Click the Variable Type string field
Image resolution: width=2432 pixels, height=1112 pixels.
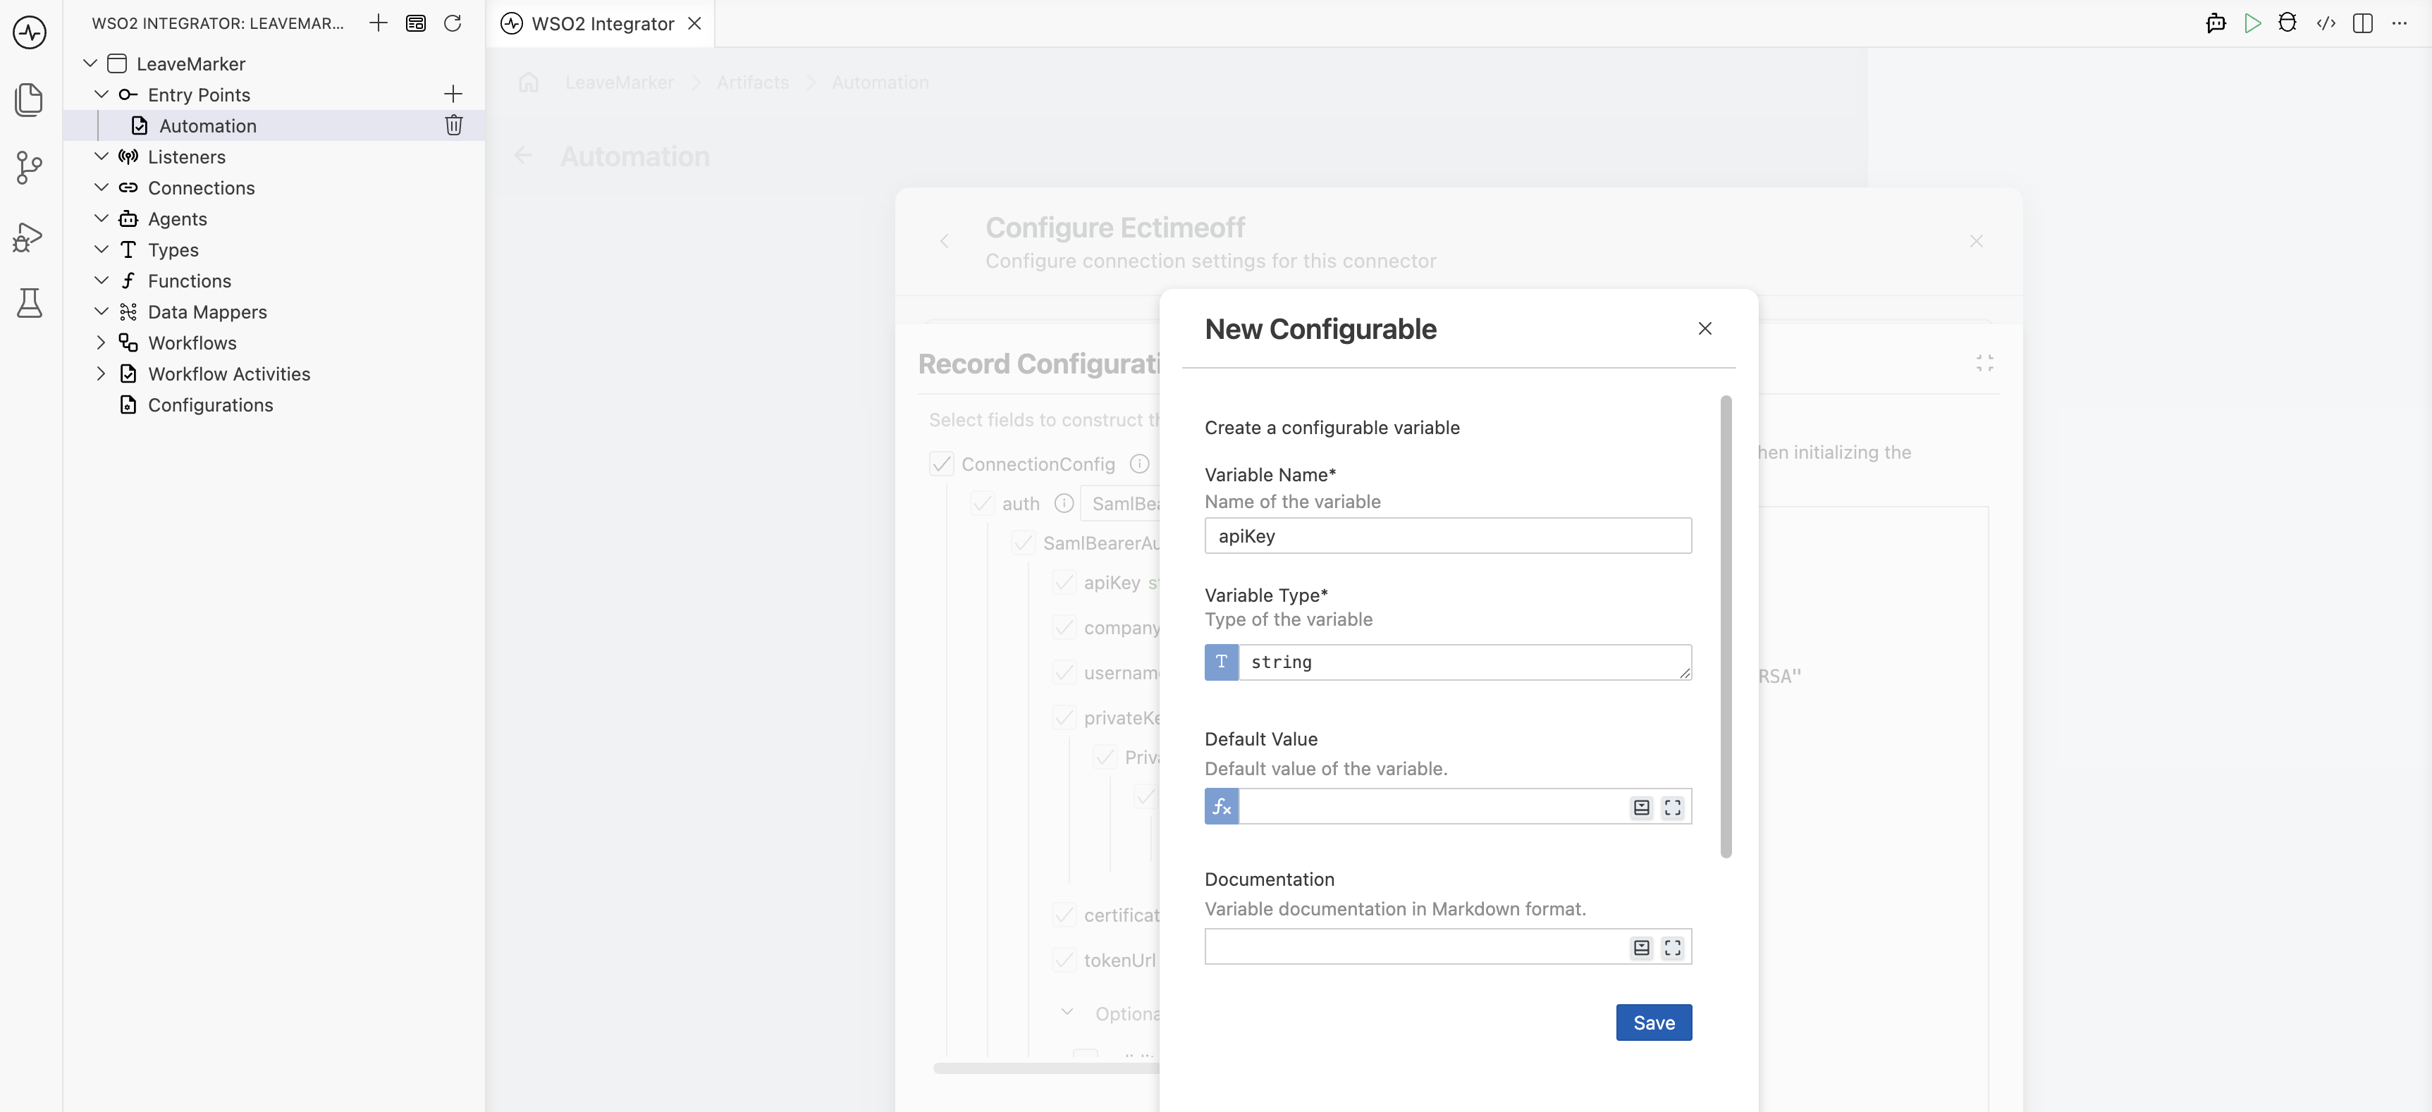coord(1464,662)
